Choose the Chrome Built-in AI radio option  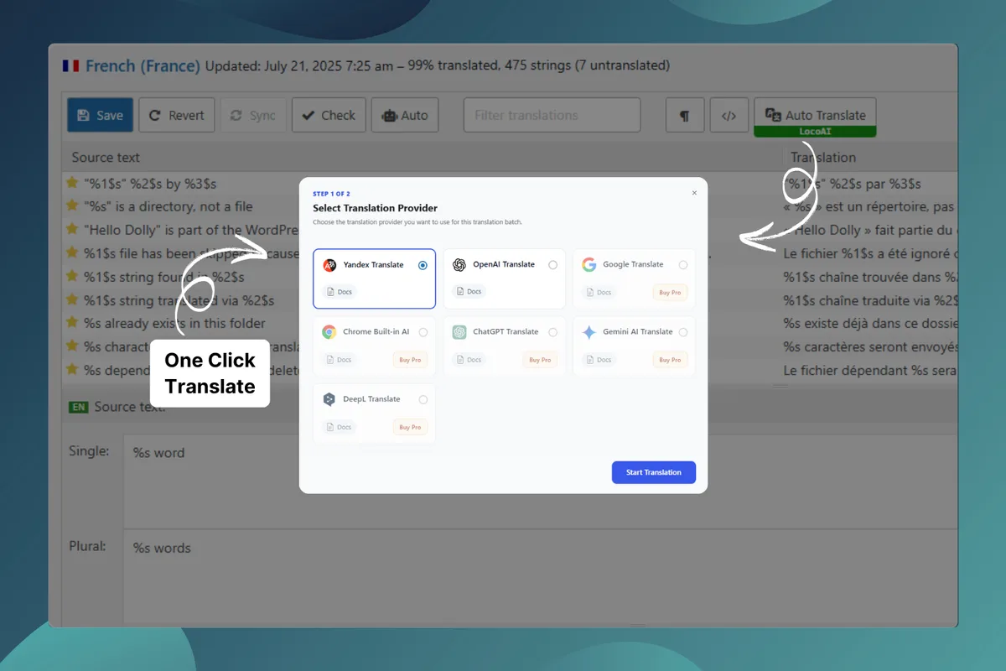point(423,332)
